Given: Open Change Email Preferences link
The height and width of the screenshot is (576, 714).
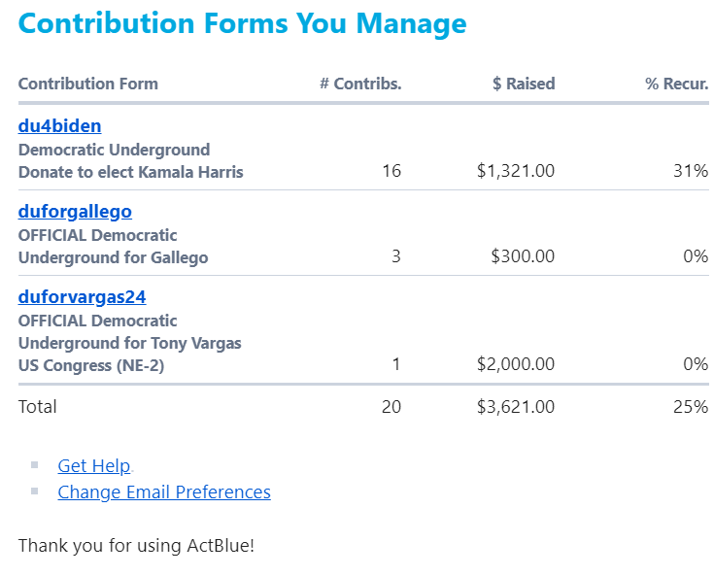Looking at the screenshot, I should (164, 492).
